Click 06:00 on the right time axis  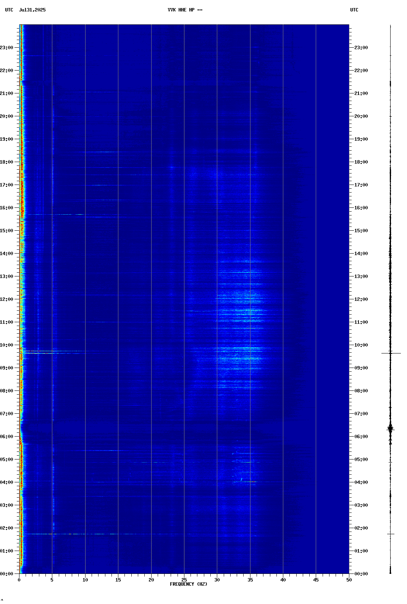[361, 437]
